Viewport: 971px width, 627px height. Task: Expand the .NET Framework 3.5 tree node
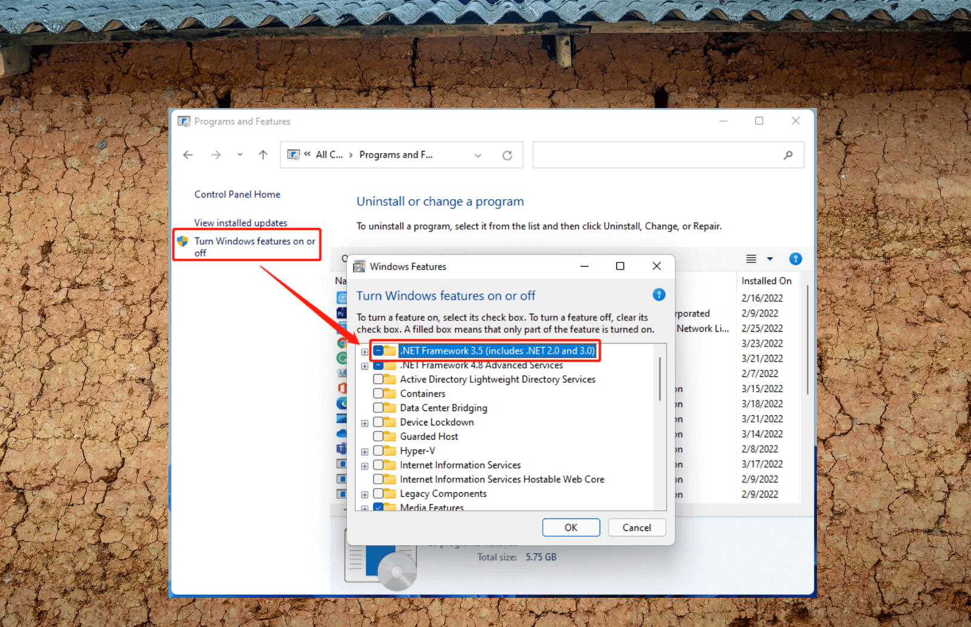(x=364, y=351)
